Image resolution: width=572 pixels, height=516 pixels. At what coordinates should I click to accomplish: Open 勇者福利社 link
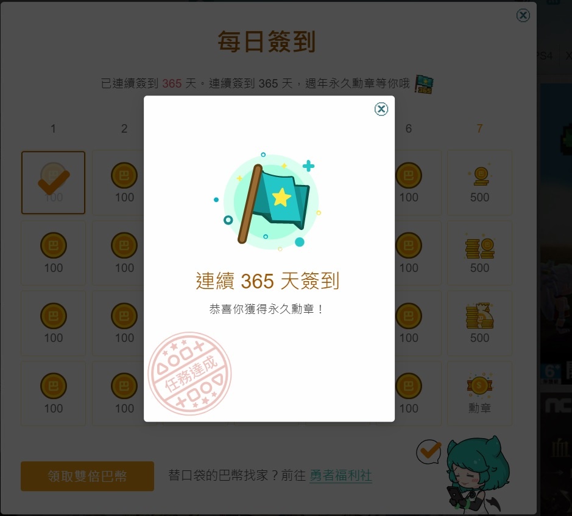tap(341, 475)
